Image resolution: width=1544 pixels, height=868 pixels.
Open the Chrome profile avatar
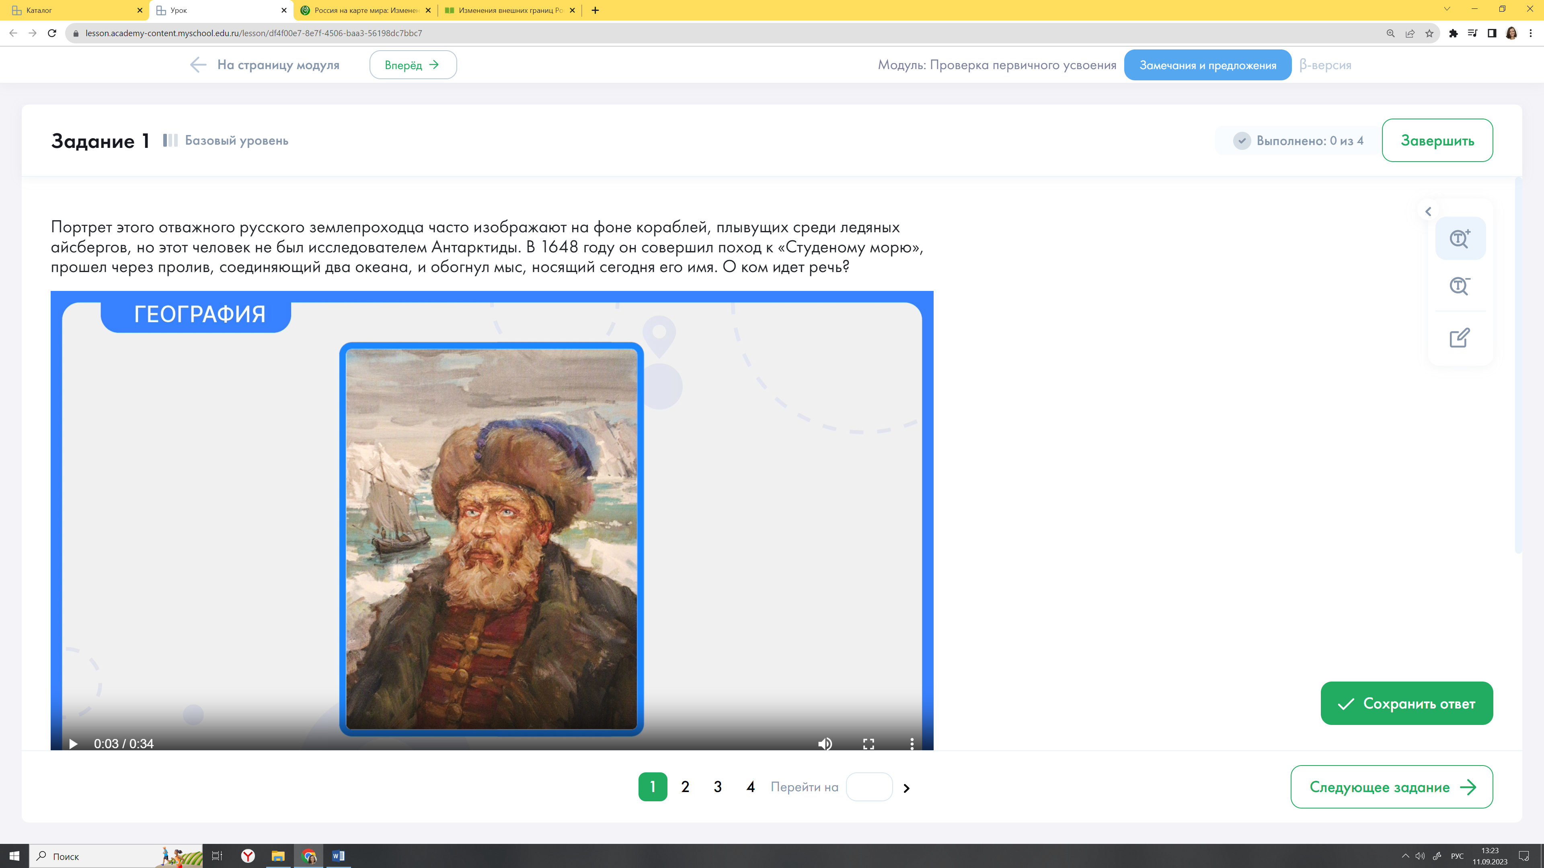tap(1511, 33)
